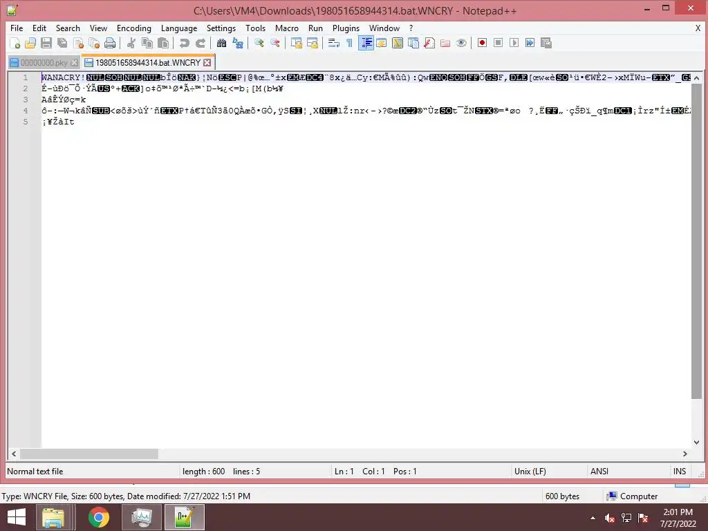708x531 pixels.
Task: Click the vertical scrollbar thumb
Action: point(696,241)
